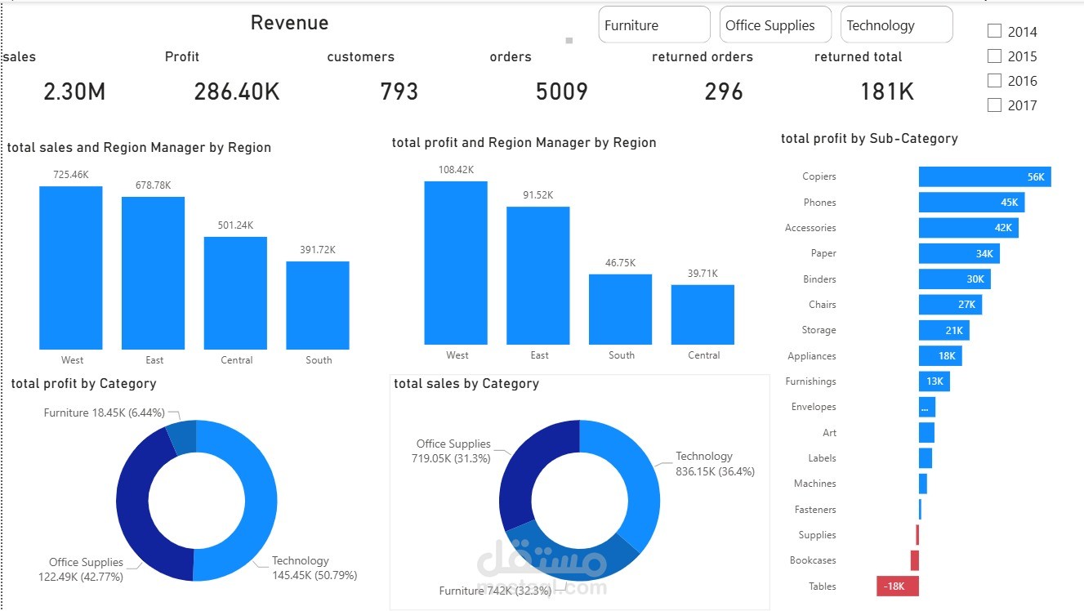This screenshot has width=1084, height=611.
Task: Click the Fasteners sub-category axis label
Action: pos(815,510)
